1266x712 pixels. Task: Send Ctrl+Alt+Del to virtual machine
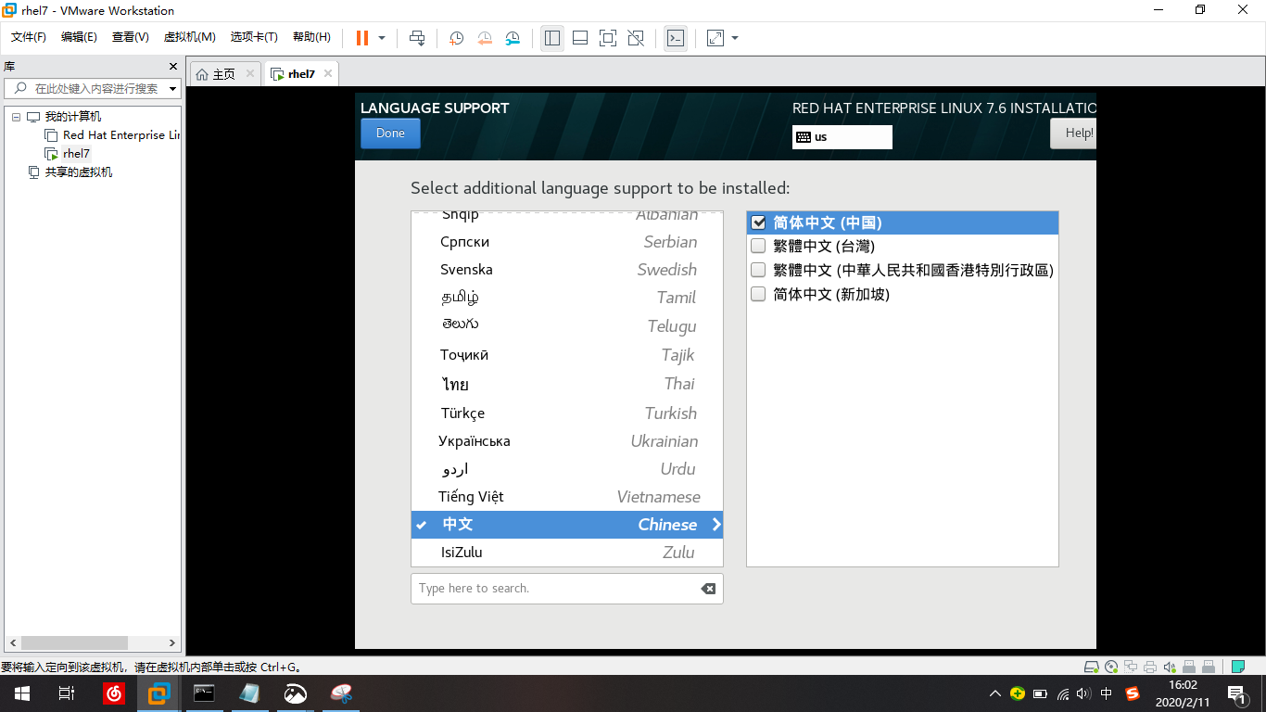pyautogui.click(x=417, y=38)
